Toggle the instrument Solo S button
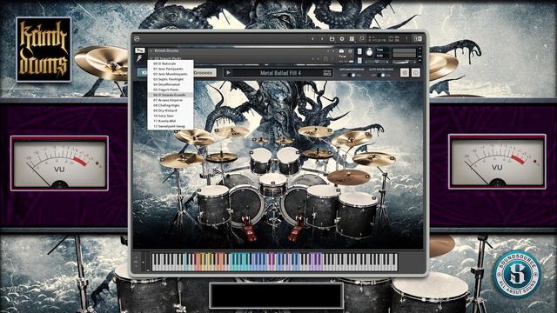Viewport: 557px width, 313px height. [x=359, y=51]
